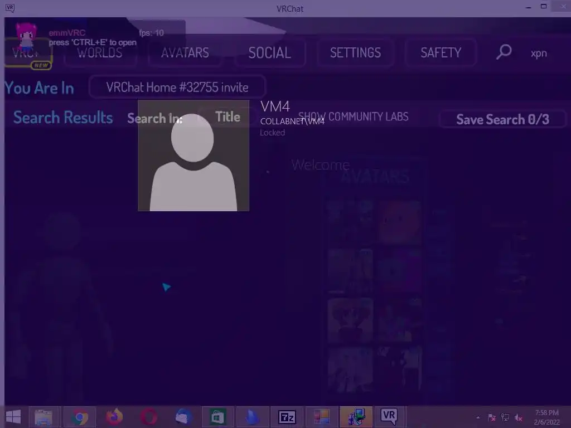
Task: Click the fps: 10 counter
Action: [x=151, y=33]
